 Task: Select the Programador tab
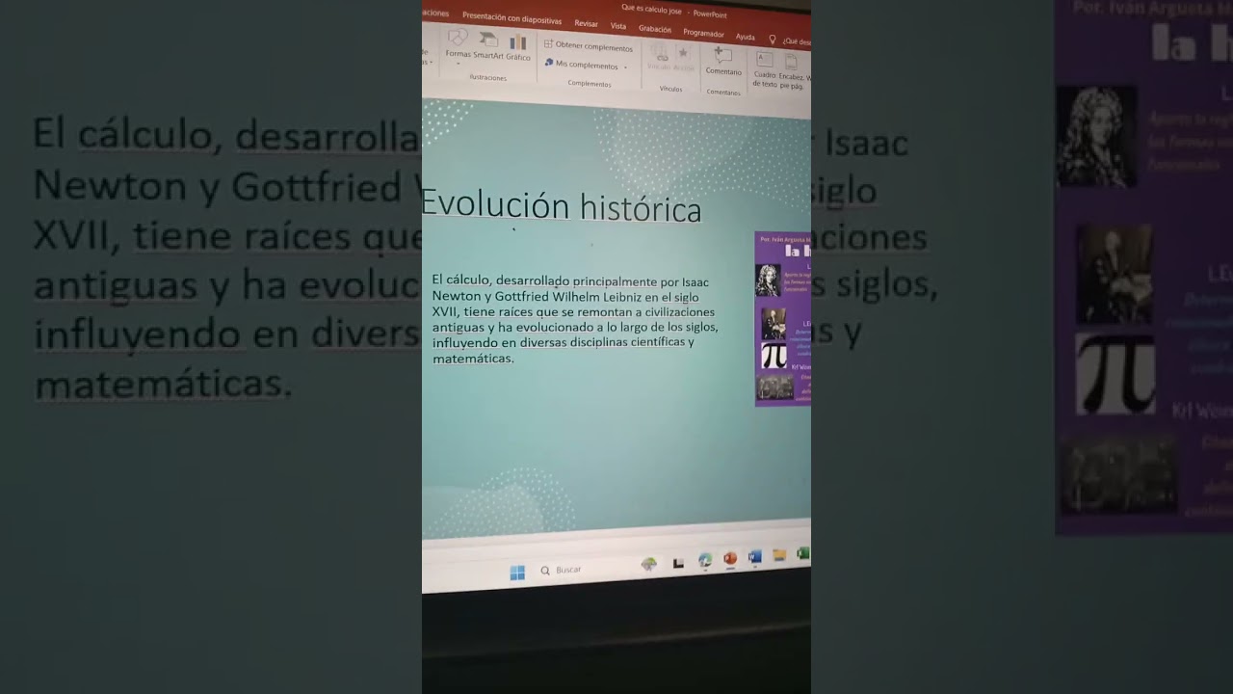703,33
